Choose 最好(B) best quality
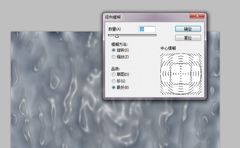The image size is (240, 148). coord(114,87)
